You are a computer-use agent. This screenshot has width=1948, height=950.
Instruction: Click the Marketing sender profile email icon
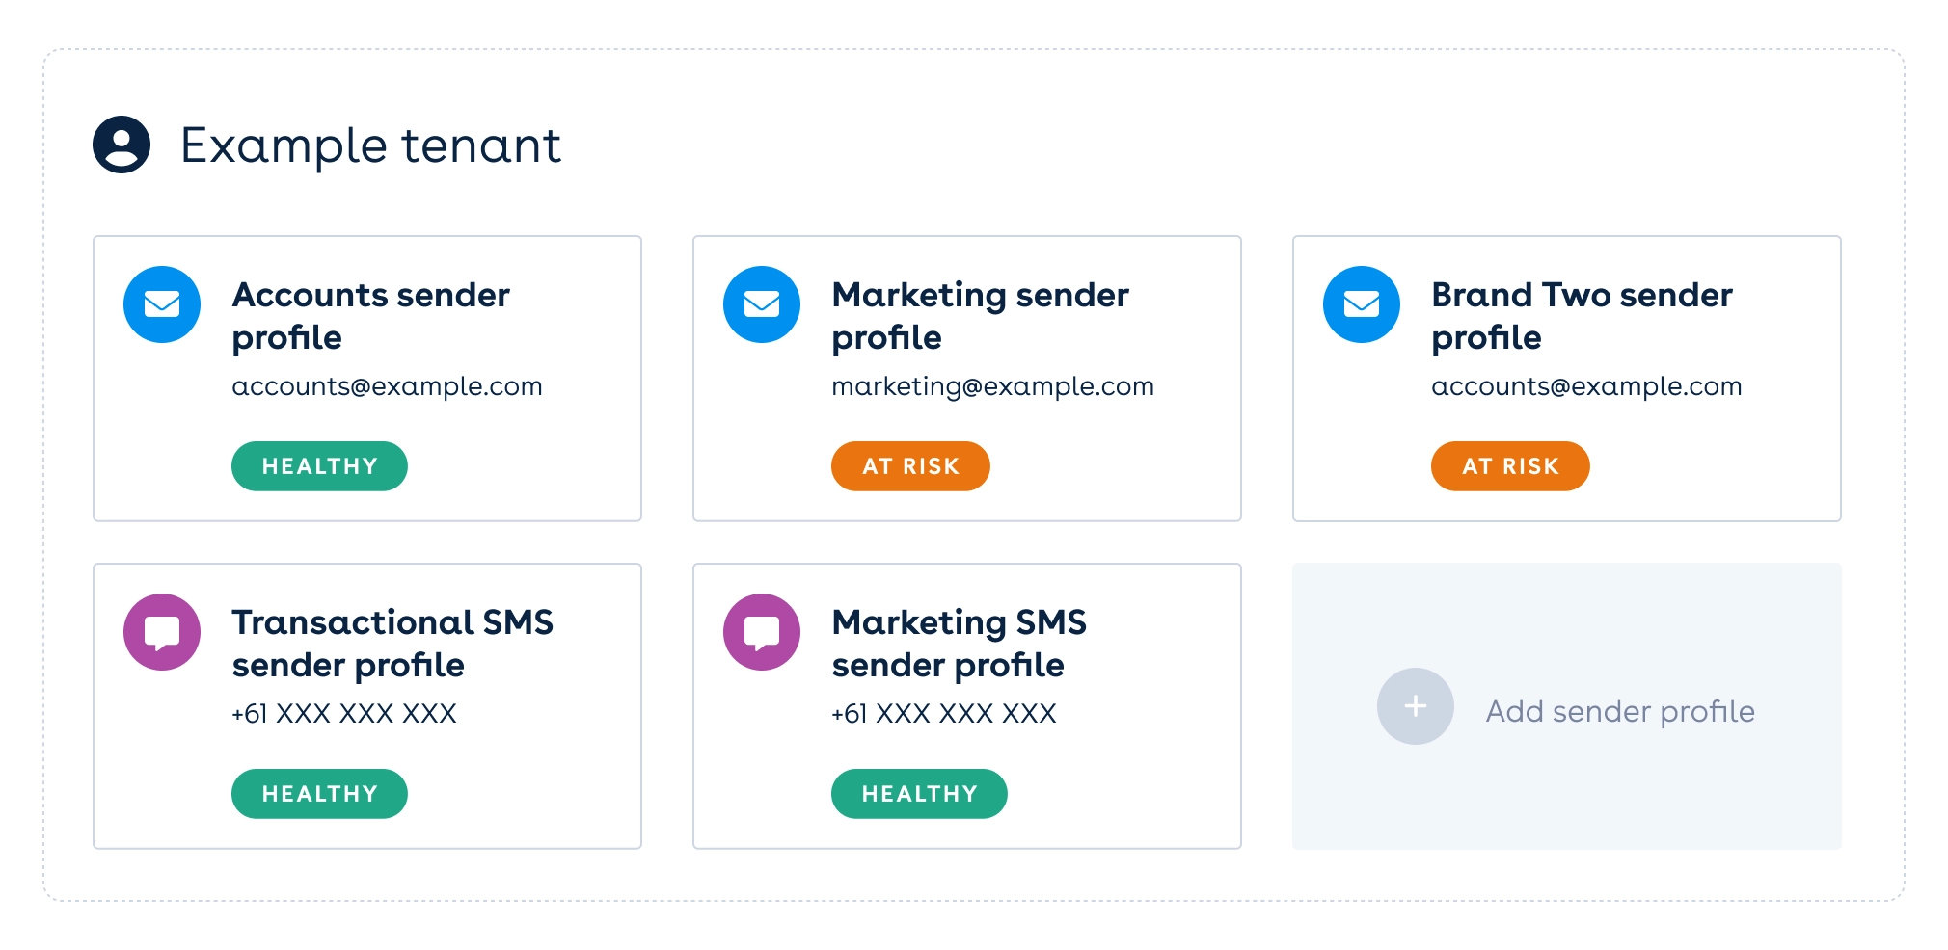(762, 304)
